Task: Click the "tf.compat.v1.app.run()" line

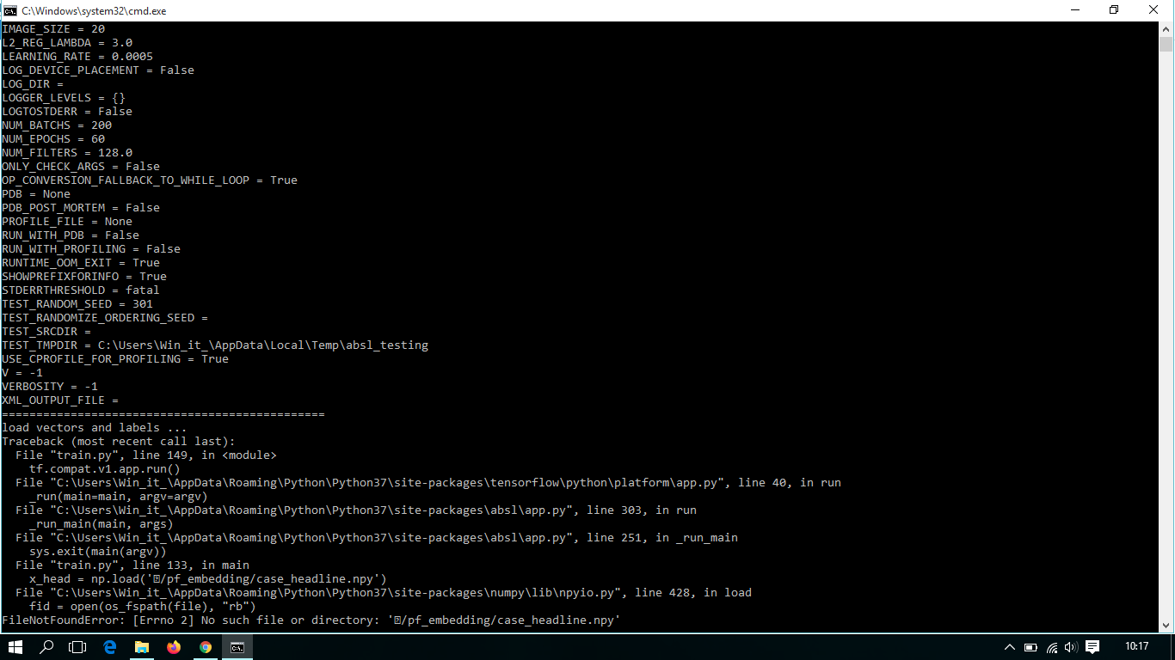Action: (x=105, y=469)
